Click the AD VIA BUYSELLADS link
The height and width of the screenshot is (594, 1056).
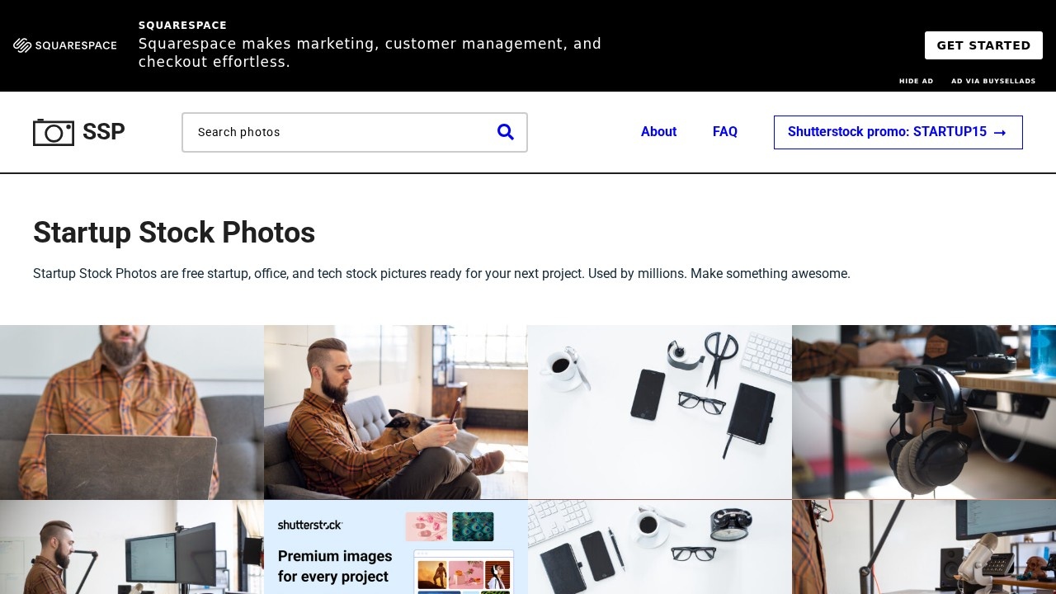tap(993, 81)
